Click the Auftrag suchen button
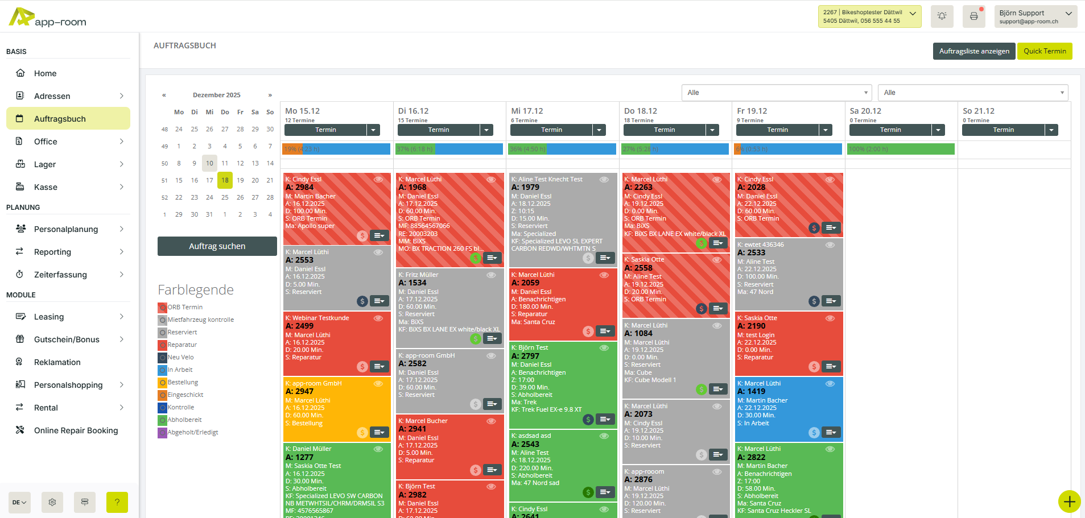This screenshot has width=1085, height=518. (217, 246)
